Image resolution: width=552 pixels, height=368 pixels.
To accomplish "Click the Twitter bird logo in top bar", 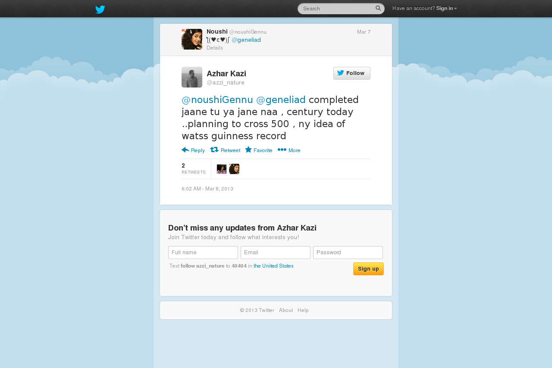I will (100, 9).
